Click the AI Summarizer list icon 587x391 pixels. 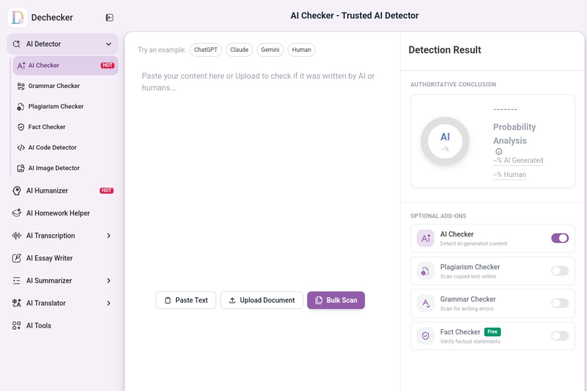coord(17,281)
